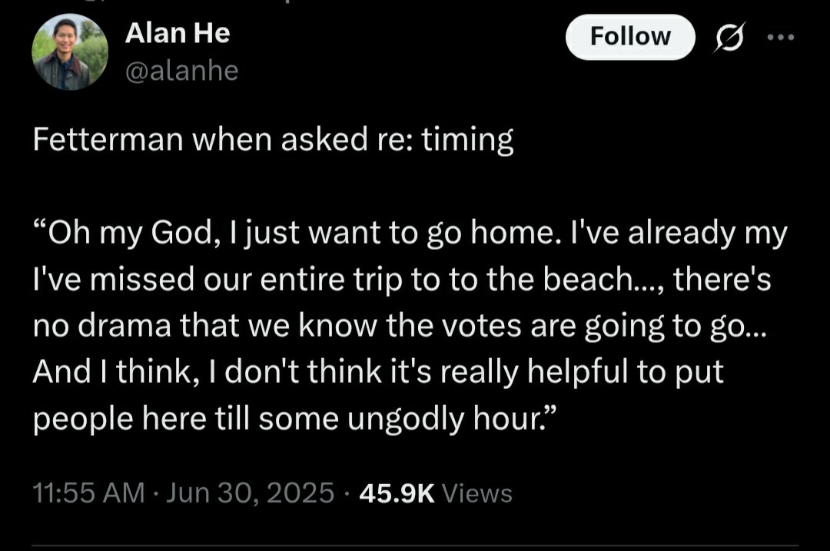Click Alan He's profile picture
830x551 pixels.
click(70, 51)
